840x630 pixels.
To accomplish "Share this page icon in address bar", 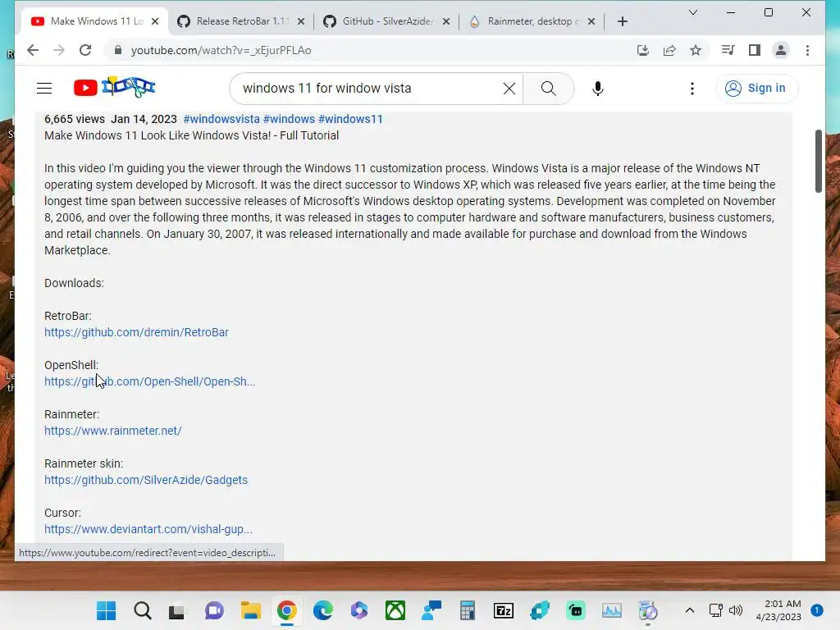I will click(x=669, y=50).
